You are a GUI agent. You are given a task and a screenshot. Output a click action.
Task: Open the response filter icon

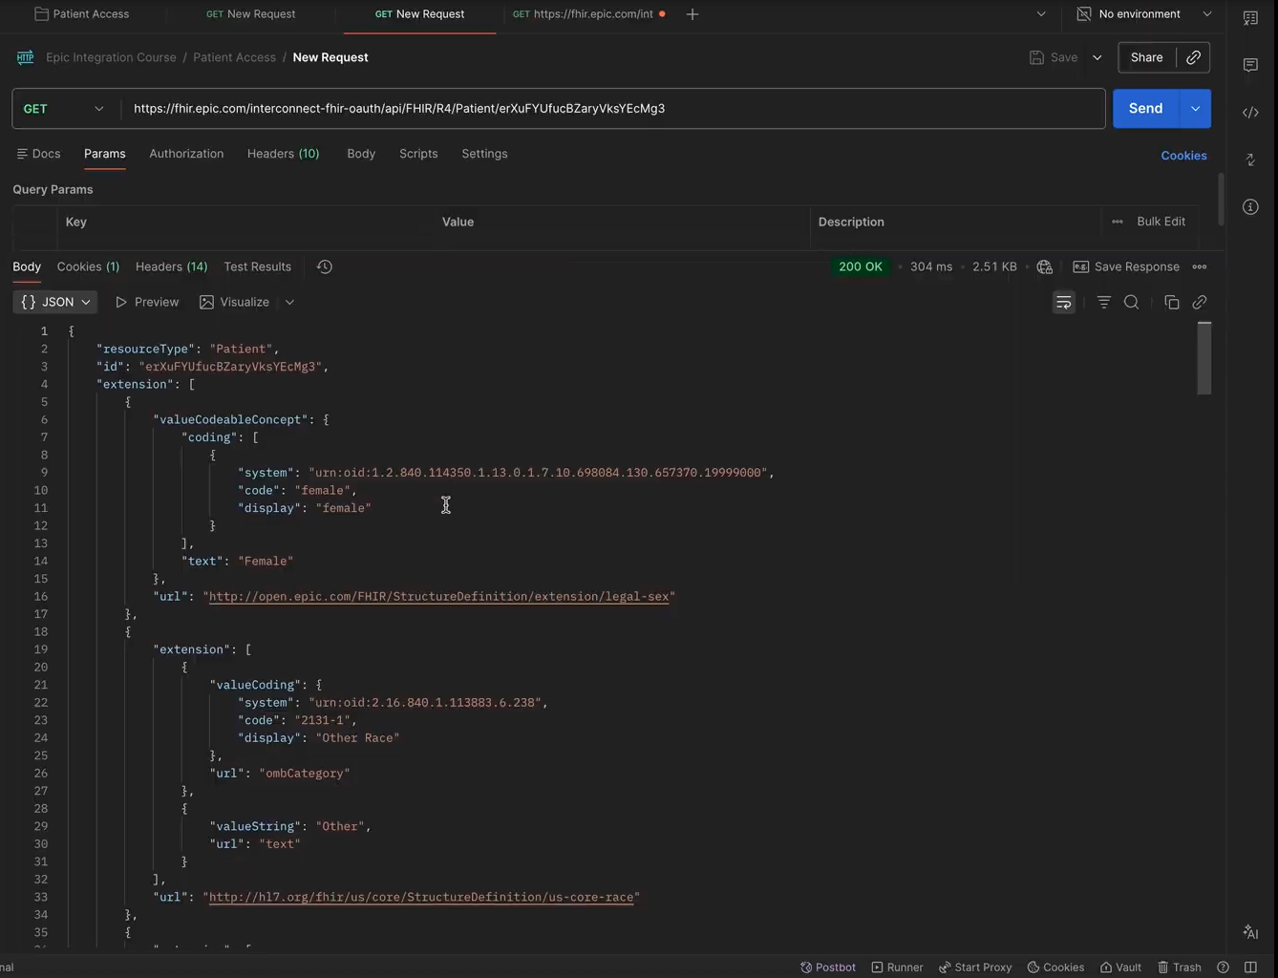[x=1104, y=303]
